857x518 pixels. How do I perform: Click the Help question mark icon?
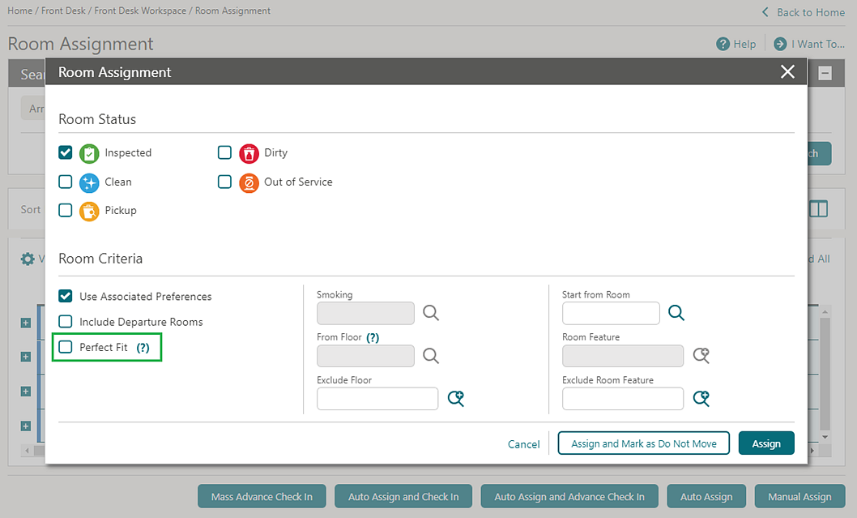coord(723,44)
